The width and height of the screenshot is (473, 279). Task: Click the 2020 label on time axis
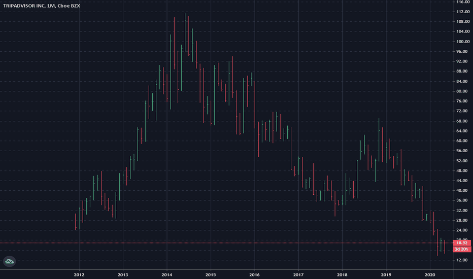pos(430,275)
